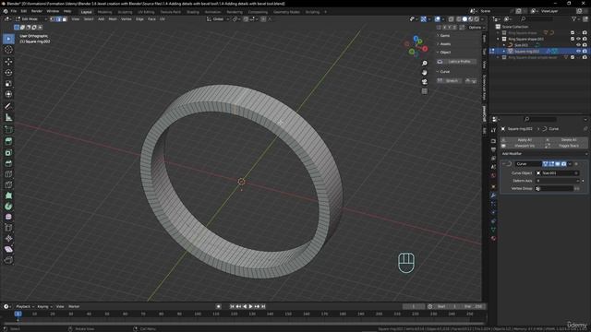Select the Extrude Region tool

coord(8,141)
